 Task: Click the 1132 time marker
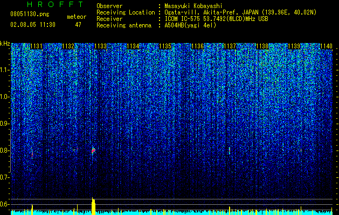pyautogui.click(x=68, y=46)
